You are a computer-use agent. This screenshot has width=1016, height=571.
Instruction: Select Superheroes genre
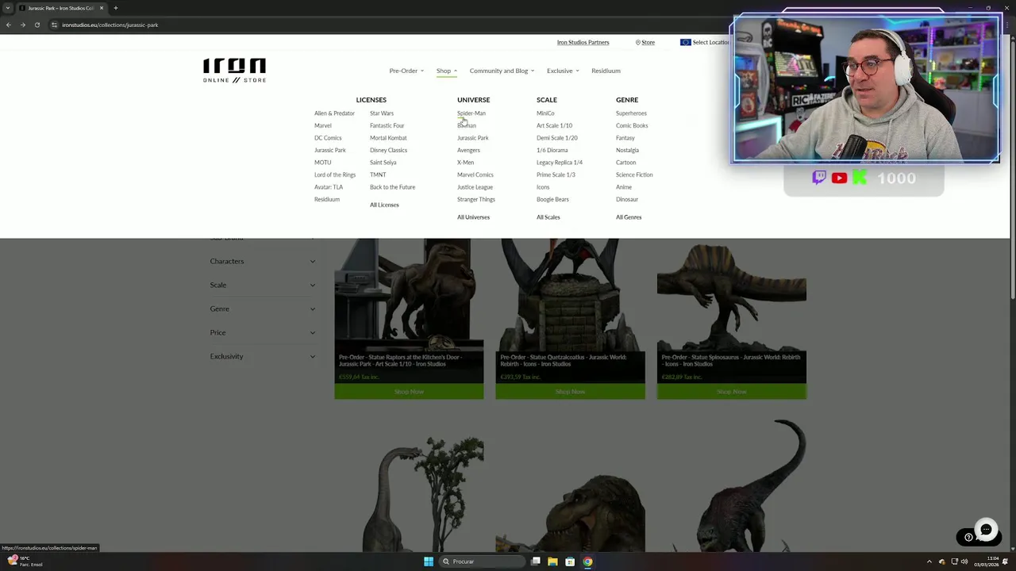[x=631, y=113]
